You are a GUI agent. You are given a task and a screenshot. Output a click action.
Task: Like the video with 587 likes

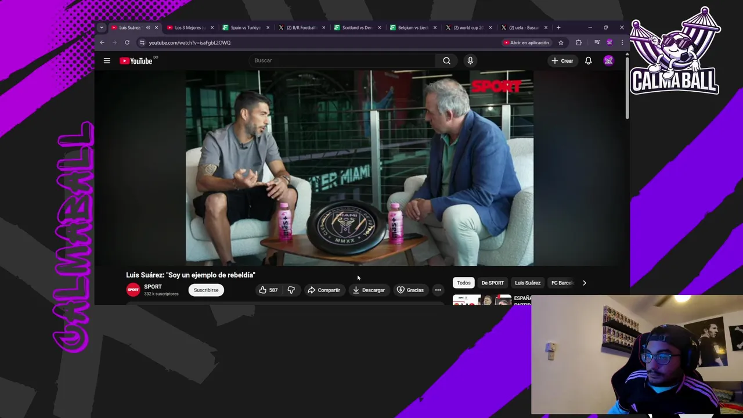268,290
